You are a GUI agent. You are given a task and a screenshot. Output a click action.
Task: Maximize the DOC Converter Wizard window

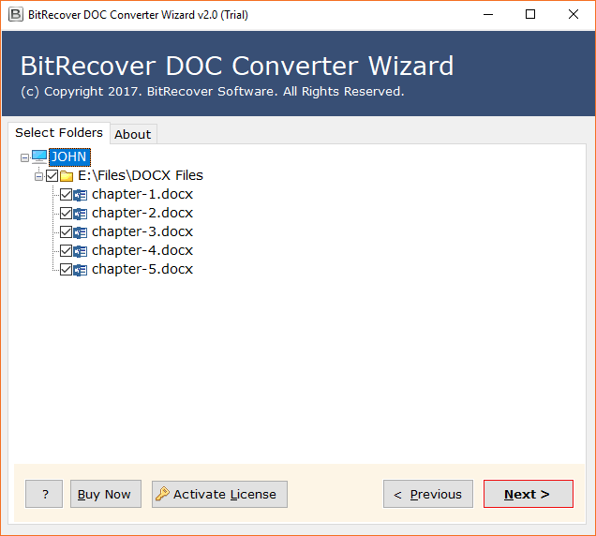point(530,14)
